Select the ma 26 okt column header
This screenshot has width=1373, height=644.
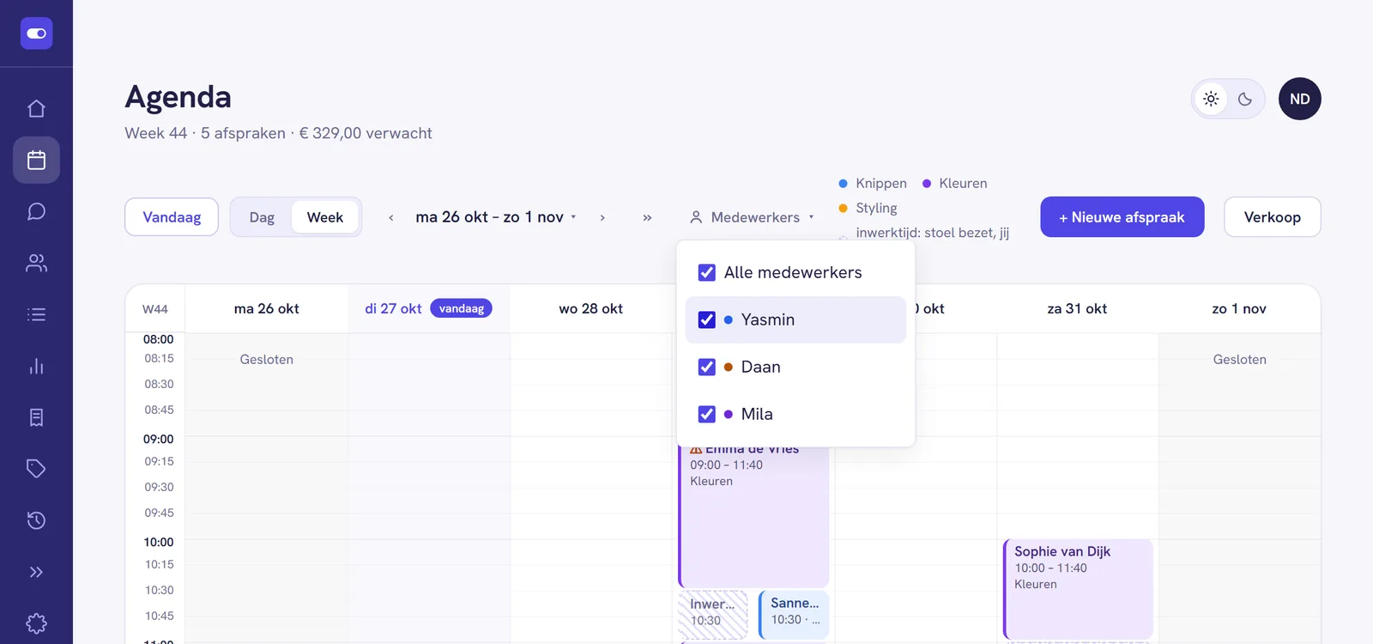coord(267,308)
